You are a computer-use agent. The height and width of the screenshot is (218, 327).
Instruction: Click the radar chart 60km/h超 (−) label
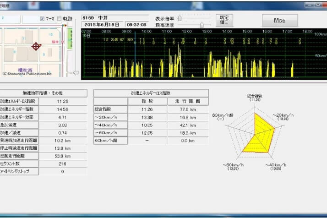click(222, 117)
